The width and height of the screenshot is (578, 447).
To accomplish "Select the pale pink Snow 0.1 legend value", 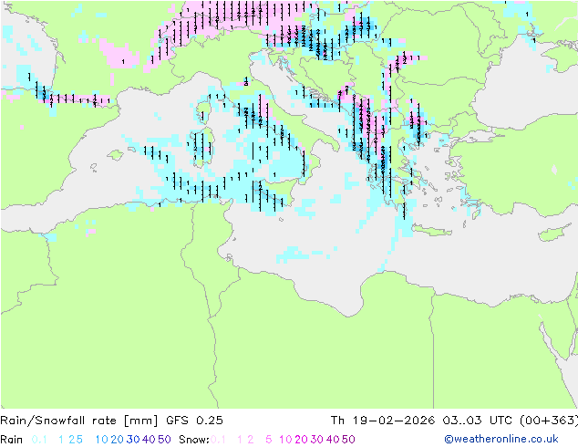I will tap(218, 440).
